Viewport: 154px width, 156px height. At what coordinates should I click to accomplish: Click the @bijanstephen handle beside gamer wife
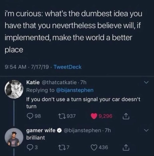pyautogui.click(x=82, y=130)
